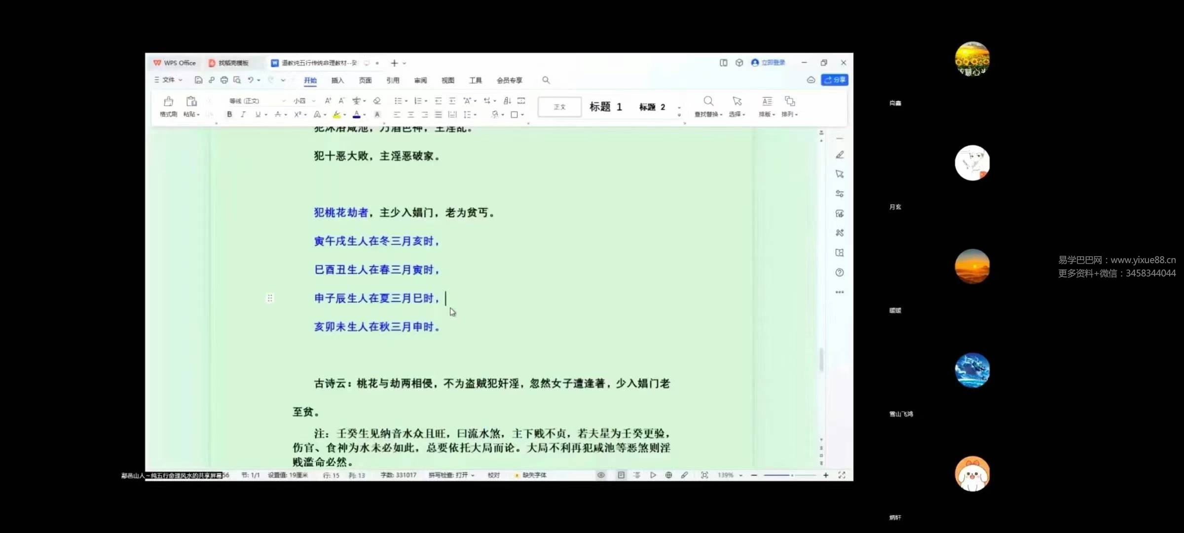Apply bold formatting with the B icon
This screenshot has height=533, width=1184.
click(229, 114)
